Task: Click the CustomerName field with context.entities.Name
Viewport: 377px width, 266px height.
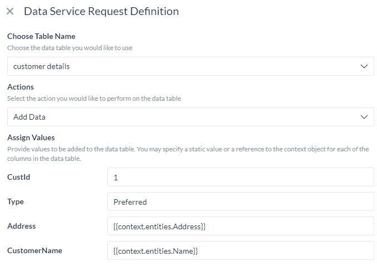Action: (240, 250)
